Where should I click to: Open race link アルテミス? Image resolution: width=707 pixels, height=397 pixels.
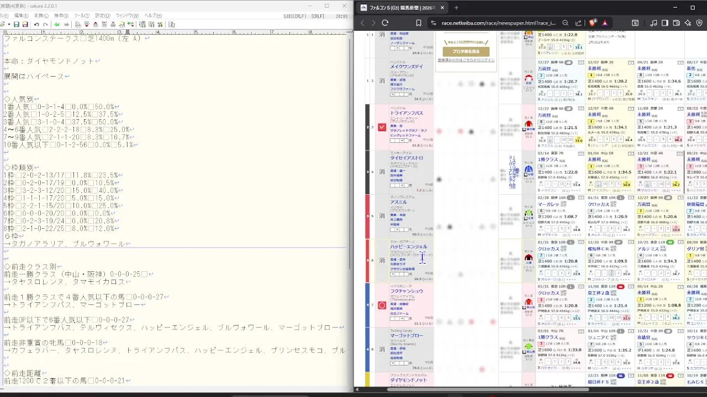point(647,249)
